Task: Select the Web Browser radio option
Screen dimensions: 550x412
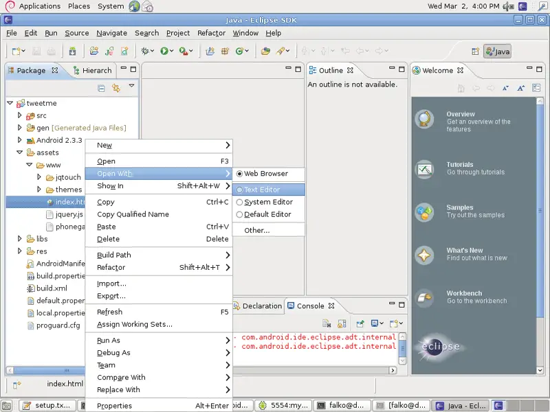Action: point(239,174)
